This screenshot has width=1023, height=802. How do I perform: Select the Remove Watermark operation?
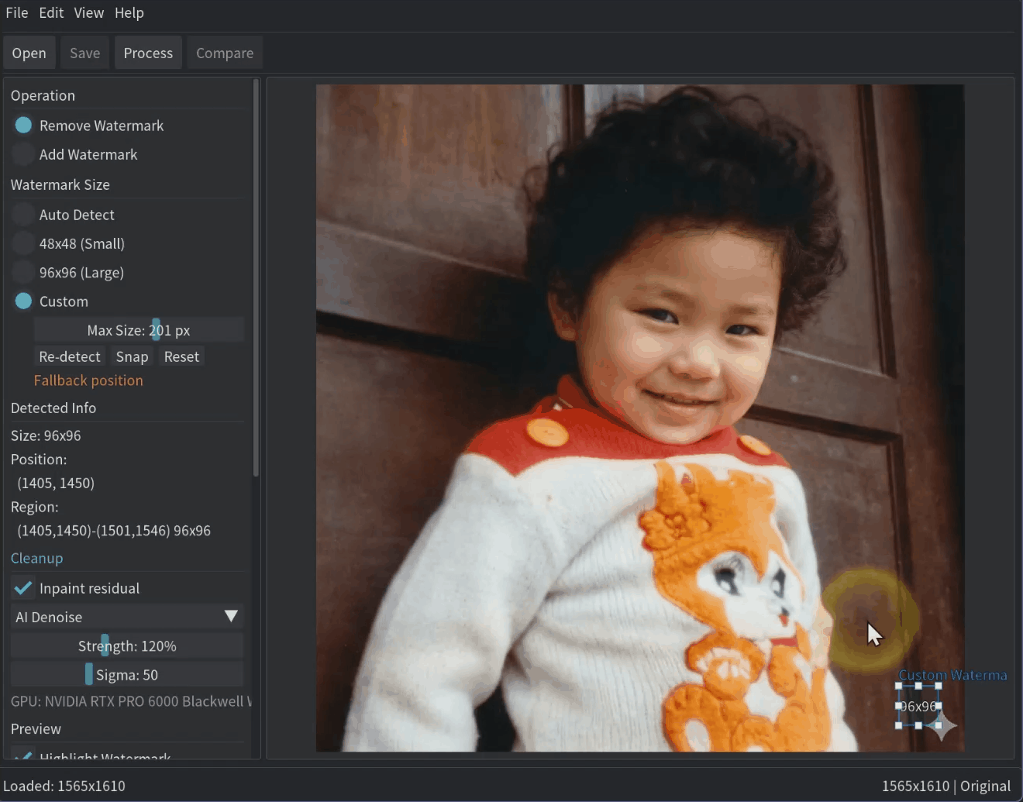tap(23, 126)
